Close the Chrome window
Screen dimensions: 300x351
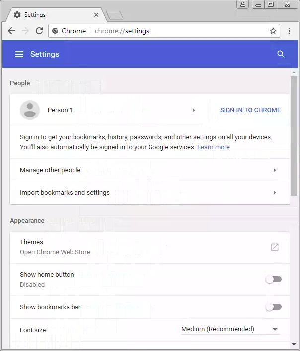click(x=287, y=4)
